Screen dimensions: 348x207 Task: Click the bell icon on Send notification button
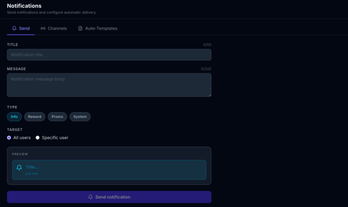point(90,197)
